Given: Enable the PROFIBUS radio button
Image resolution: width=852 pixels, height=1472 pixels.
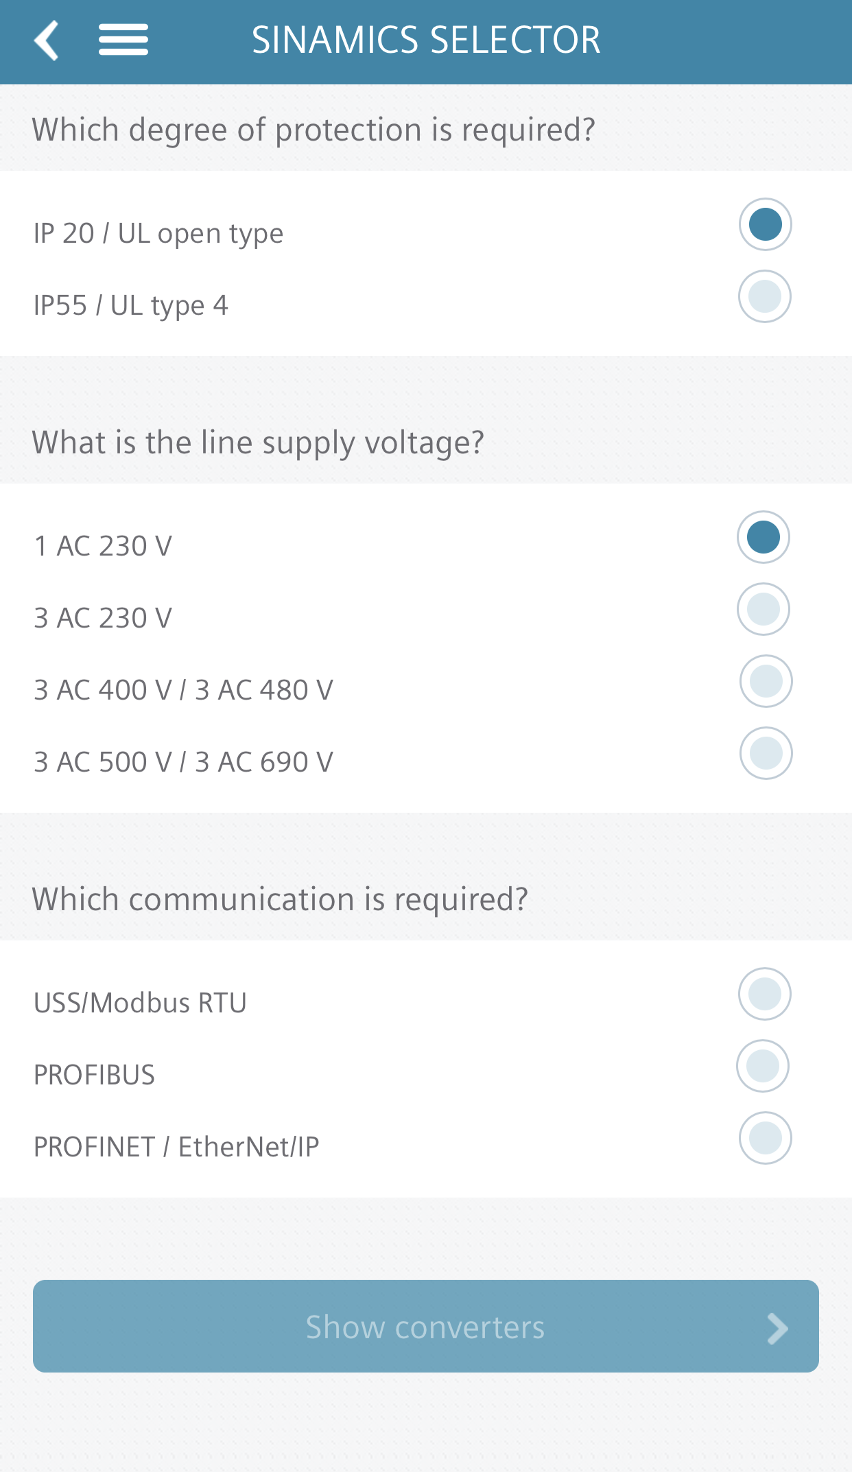Looking at the screenshot, I should pos(763,1066).
